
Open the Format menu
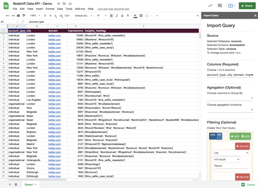pyautogui.click(x=50, y=9)
